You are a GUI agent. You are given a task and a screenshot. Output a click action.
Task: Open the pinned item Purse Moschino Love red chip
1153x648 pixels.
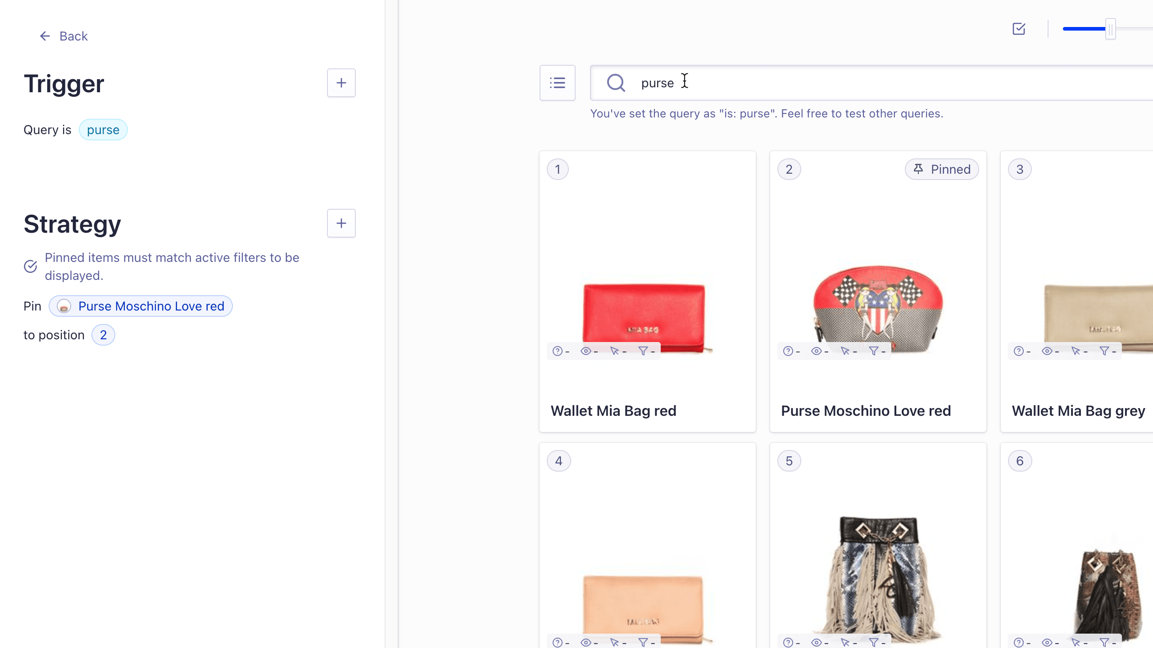point(141,306)
